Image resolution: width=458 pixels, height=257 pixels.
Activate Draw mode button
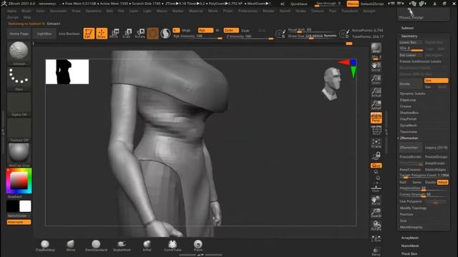click(102, 34)
